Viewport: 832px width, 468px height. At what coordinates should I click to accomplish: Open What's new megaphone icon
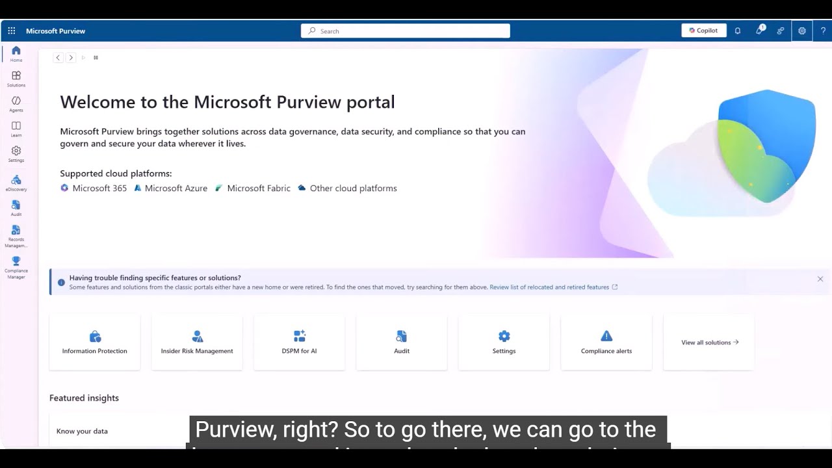pos(759,31)
